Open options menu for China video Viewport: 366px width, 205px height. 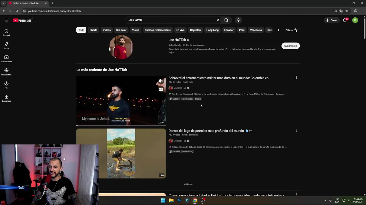pos(296,195)
